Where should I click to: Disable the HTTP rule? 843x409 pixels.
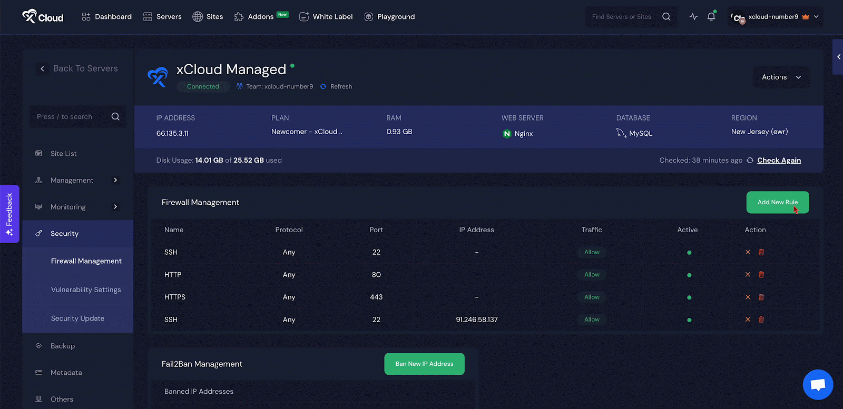[x=748, y=275]
